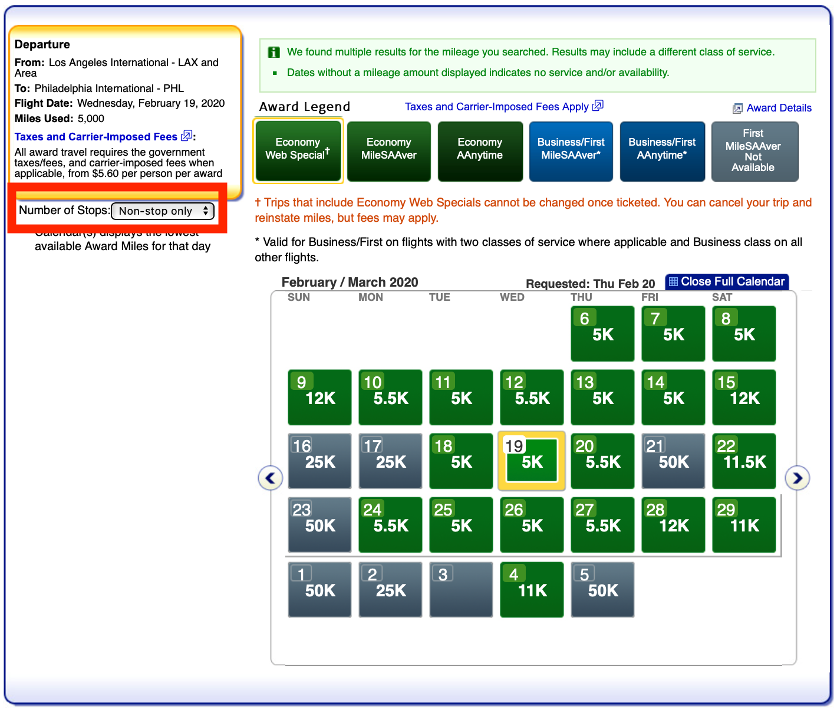
Task: Select February 21 with 50K miles
Action: tap(673, 461)
